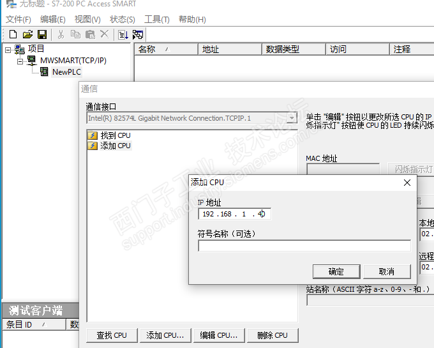The width and height of the screenshot is (434, 348).
Task: Click the MAC 地址 field
Action: (343, 169)
